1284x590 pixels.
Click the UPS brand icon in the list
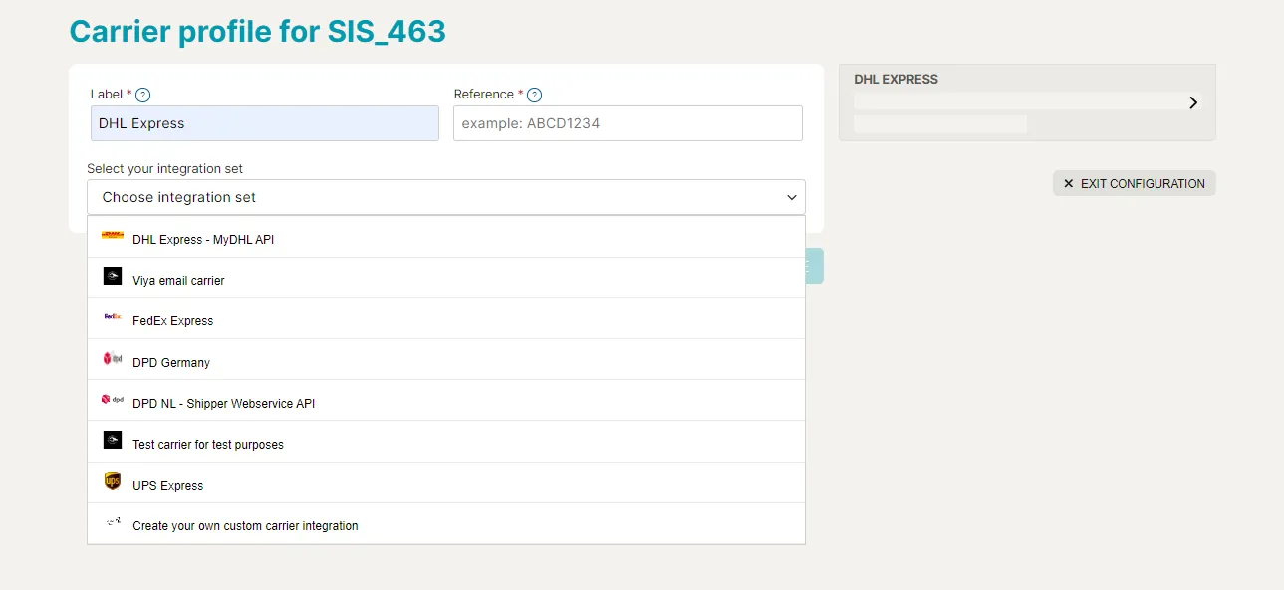(x=112, y=481)
